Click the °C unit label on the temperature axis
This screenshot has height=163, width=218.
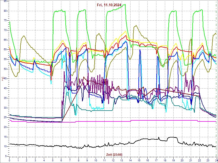[2, 79]
